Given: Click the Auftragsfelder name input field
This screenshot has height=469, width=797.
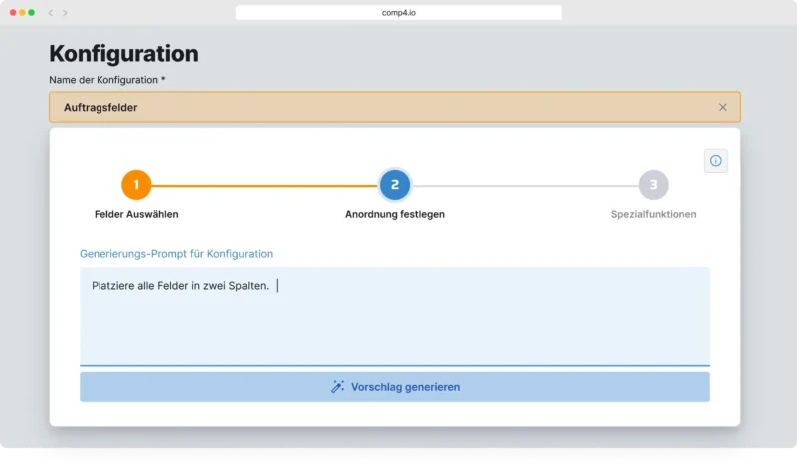Looking at the screenshot, I should [x=394, y=107].
